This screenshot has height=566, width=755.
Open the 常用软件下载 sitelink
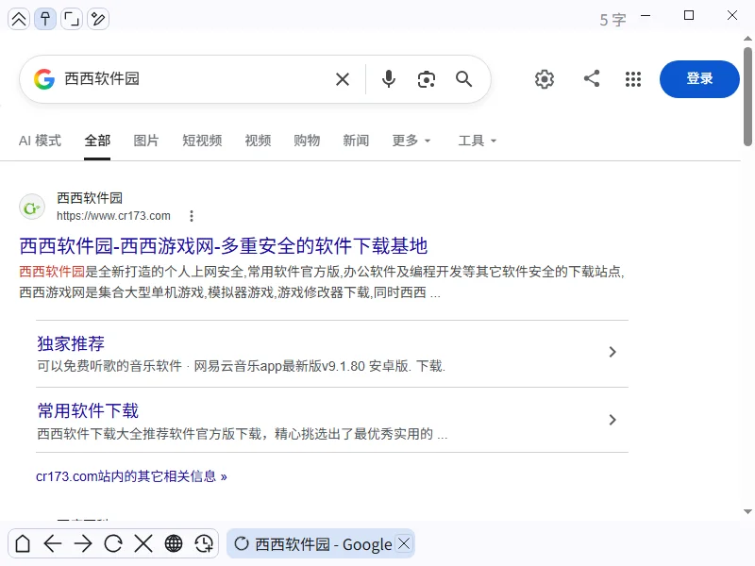[88, 411]
